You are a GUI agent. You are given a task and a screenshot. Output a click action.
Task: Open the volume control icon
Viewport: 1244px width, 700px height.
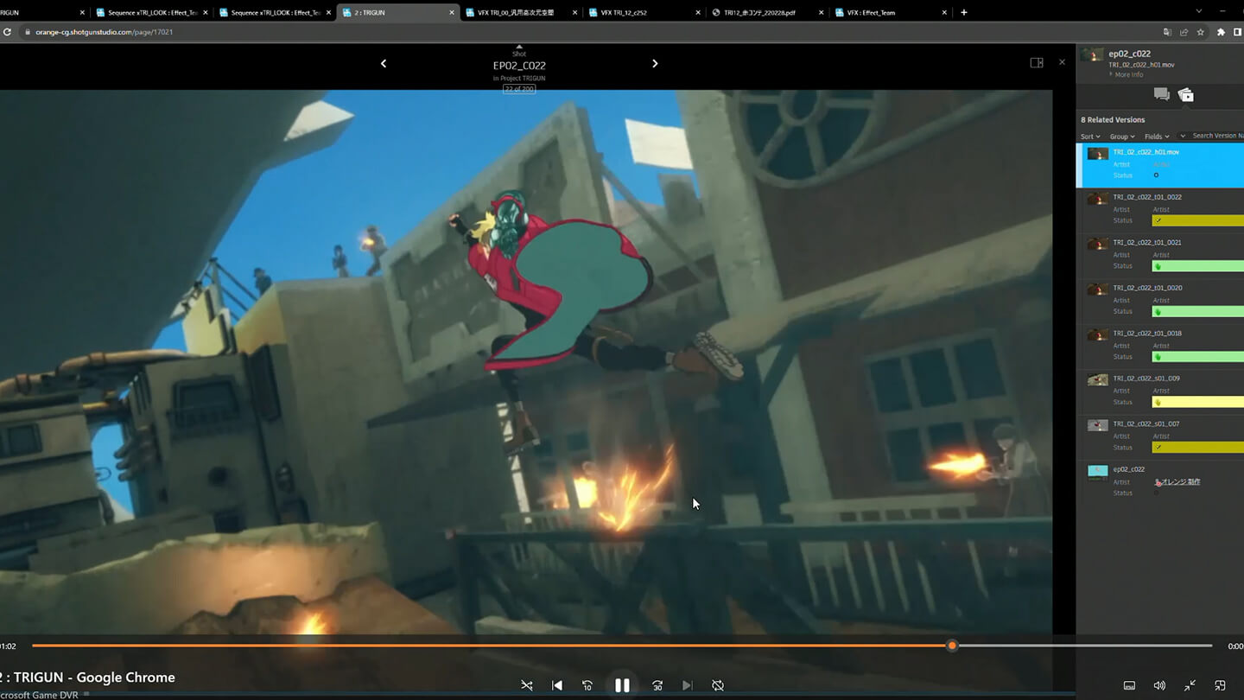(1159, 685)
